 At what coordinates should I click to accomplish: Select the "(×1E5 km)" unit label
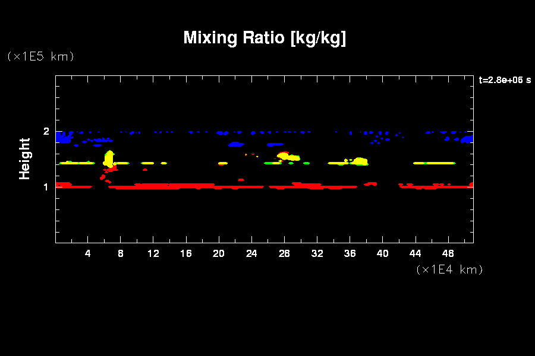point(40,56)
